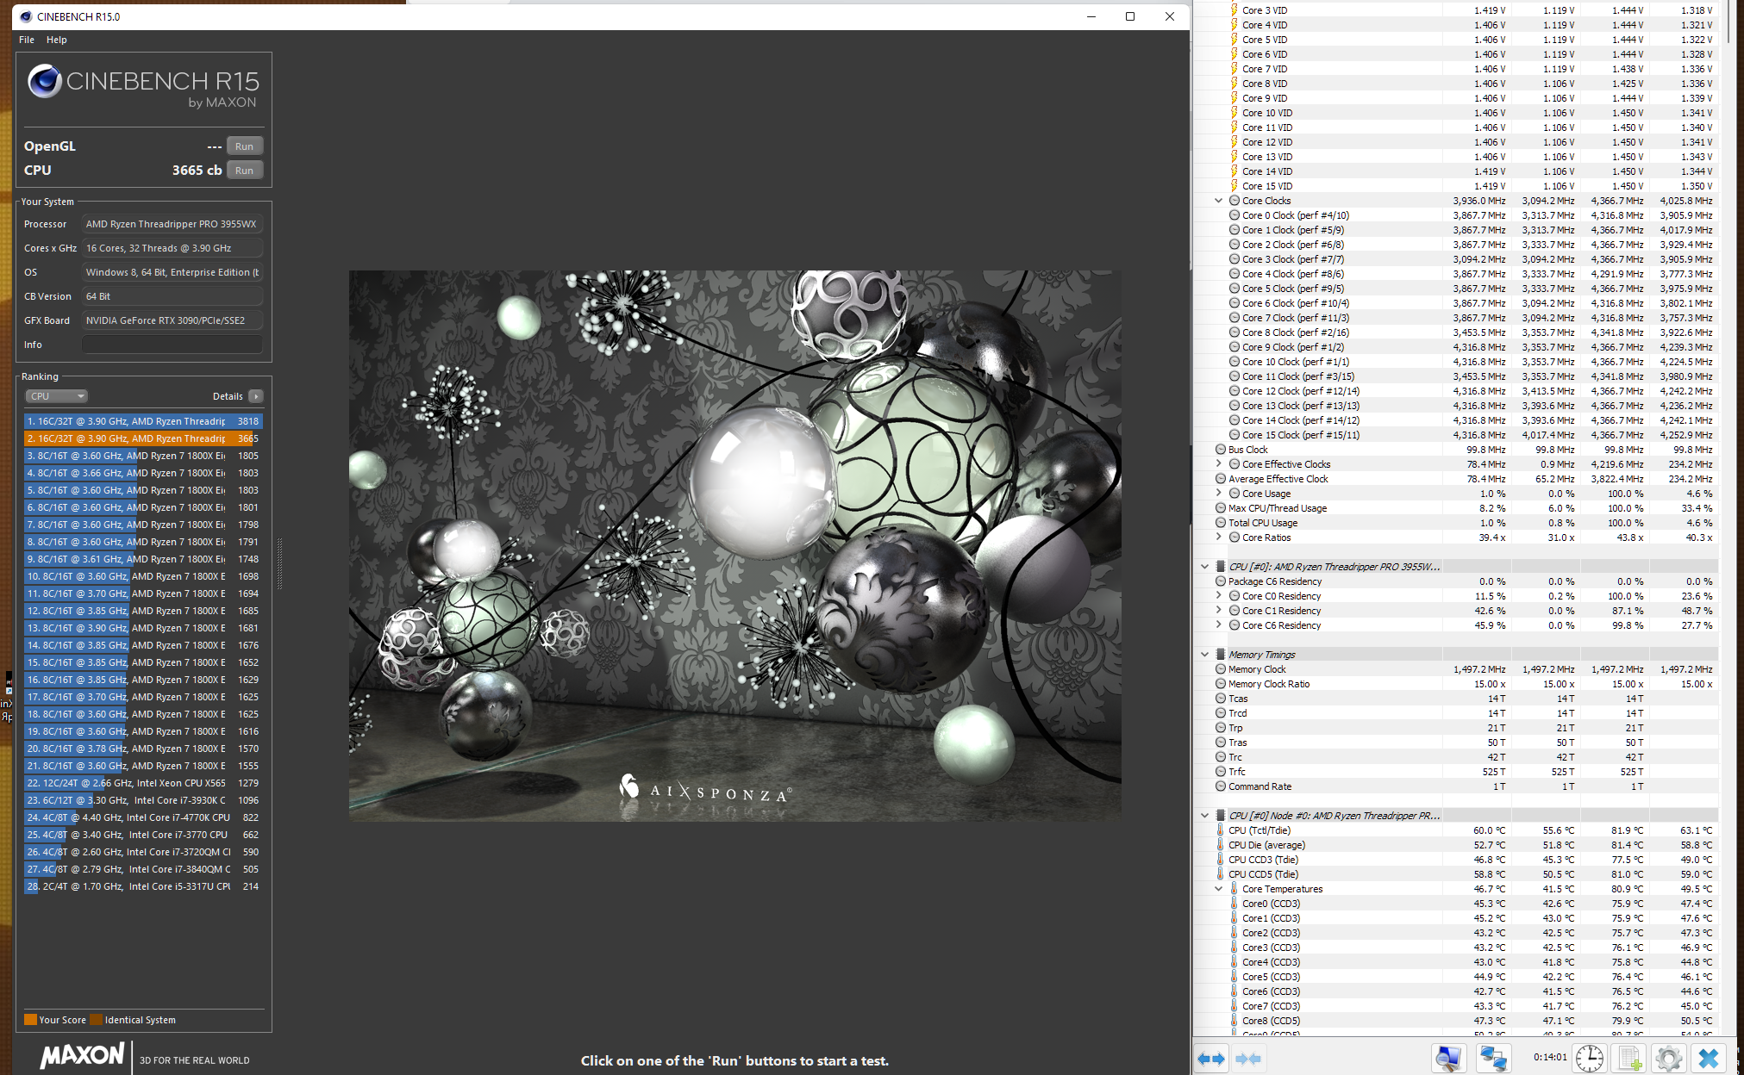This screenshot has height=1075, width=1744.
Task: Click the clock reset timer icon
Action: (1589, 1058)
